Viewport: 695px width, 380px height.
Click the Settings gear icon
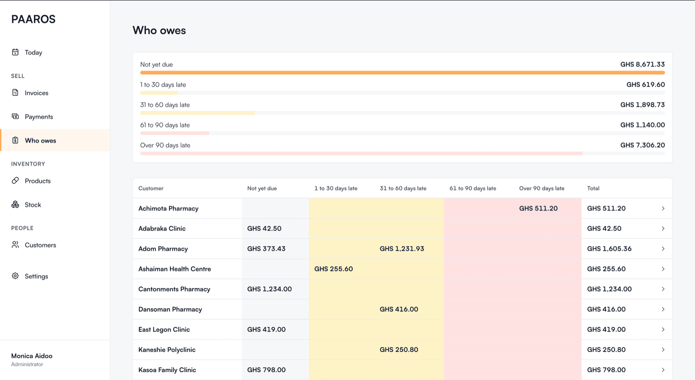pyautogui.click(x=15, y=276)
